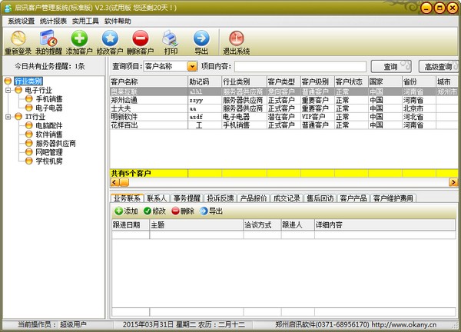Click the http://www.okany.cn status bar link

tap(404, 324)
